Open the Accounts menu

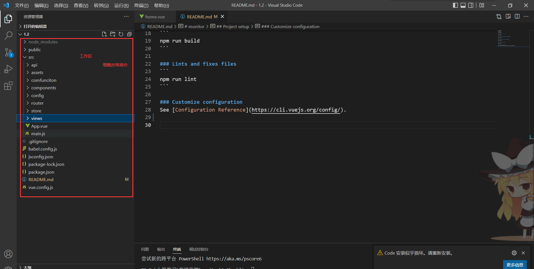click(x=8, y=254)
